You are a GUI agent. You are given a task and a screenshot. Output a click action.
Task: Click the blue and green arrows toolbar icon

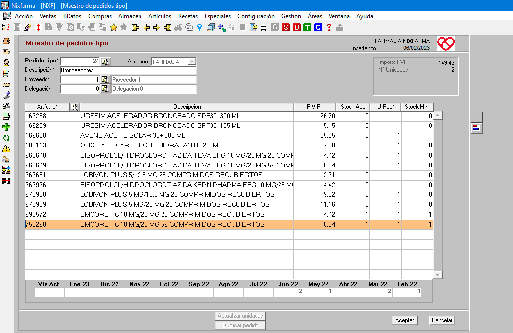click(222, 28)
